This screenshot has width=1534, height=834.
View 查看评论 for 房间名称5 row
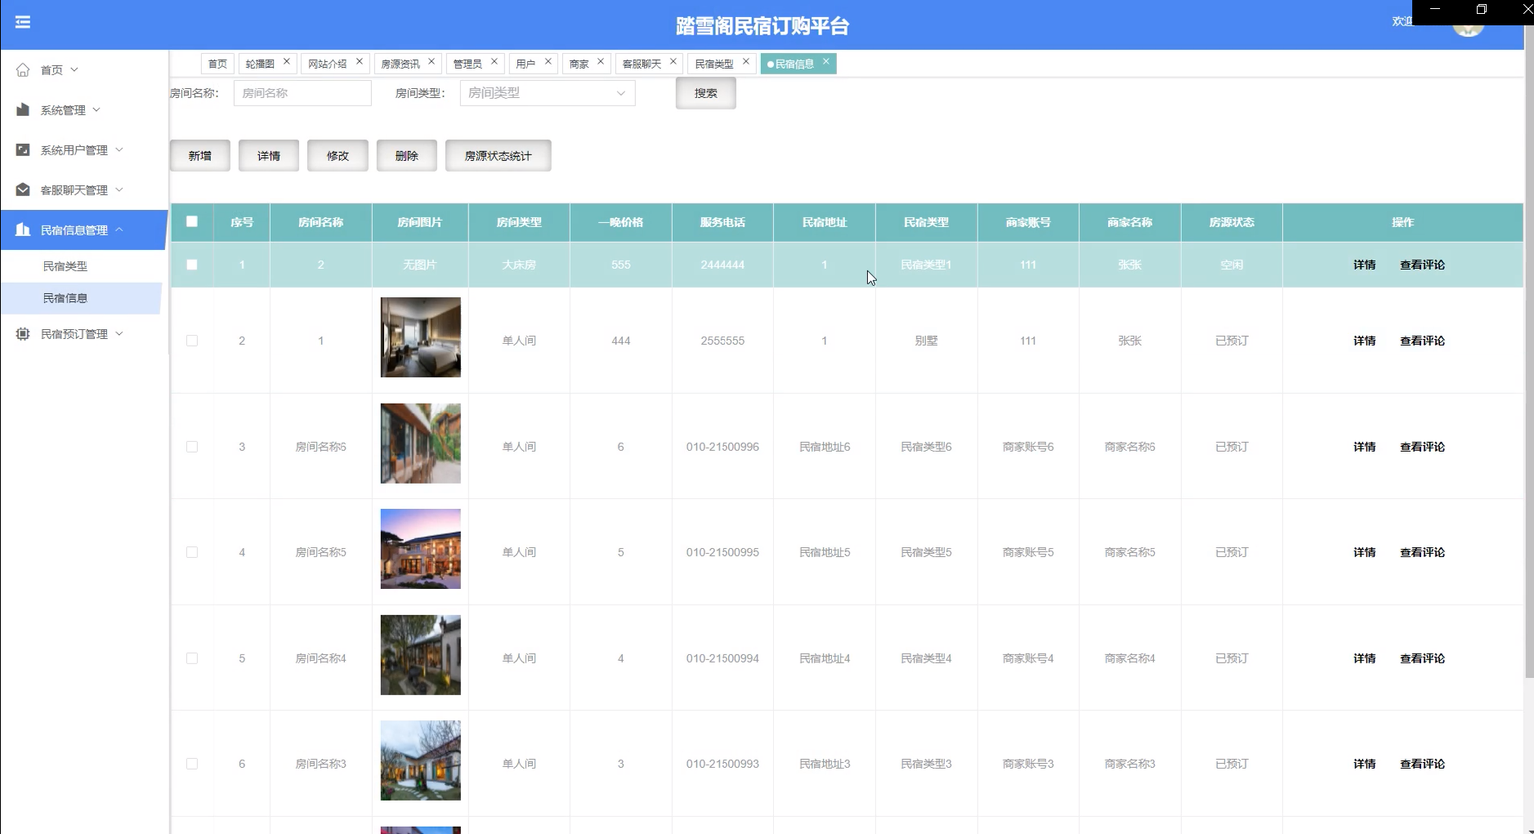(1422, 552)
